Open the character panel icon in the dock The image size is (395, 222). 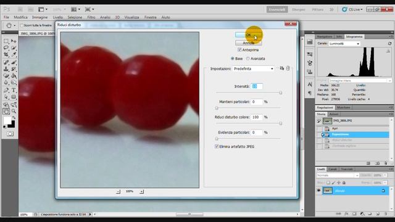[x=310, y=84]
